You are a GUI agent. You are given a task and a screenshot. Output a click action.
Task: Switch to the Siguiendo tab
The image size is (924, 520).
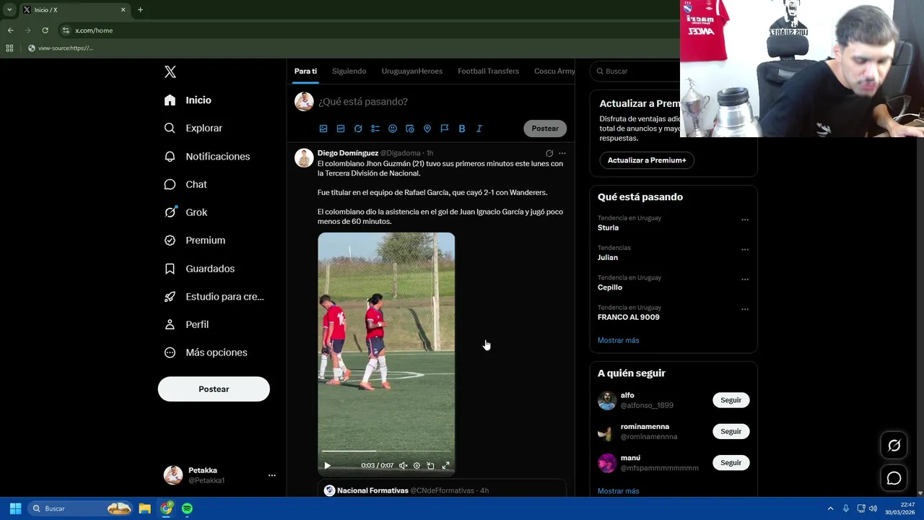(349, 71)
